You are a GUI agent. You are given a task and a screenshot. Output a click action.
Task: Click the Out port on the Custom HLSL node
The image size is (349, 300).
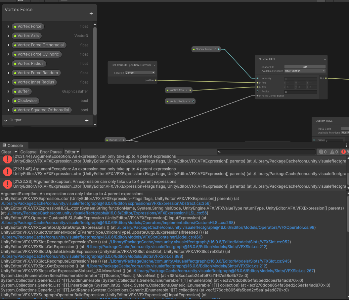[x=326, y=78]
